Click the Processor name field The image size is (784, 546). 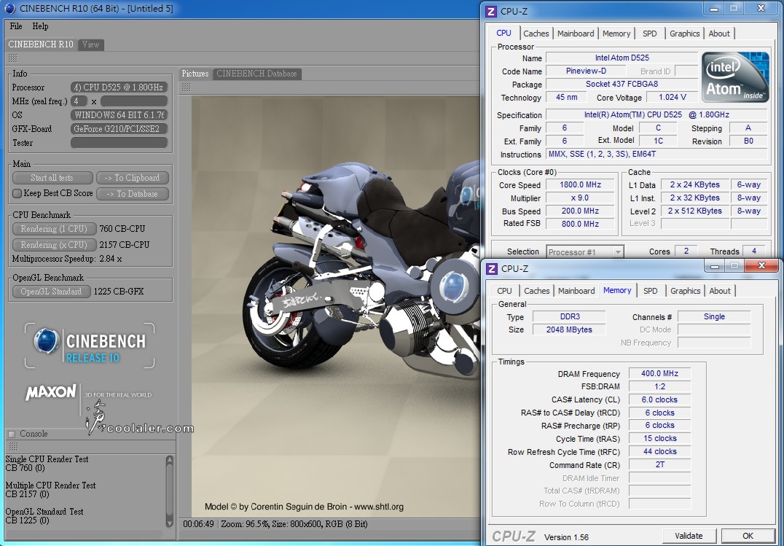point(119,87)
